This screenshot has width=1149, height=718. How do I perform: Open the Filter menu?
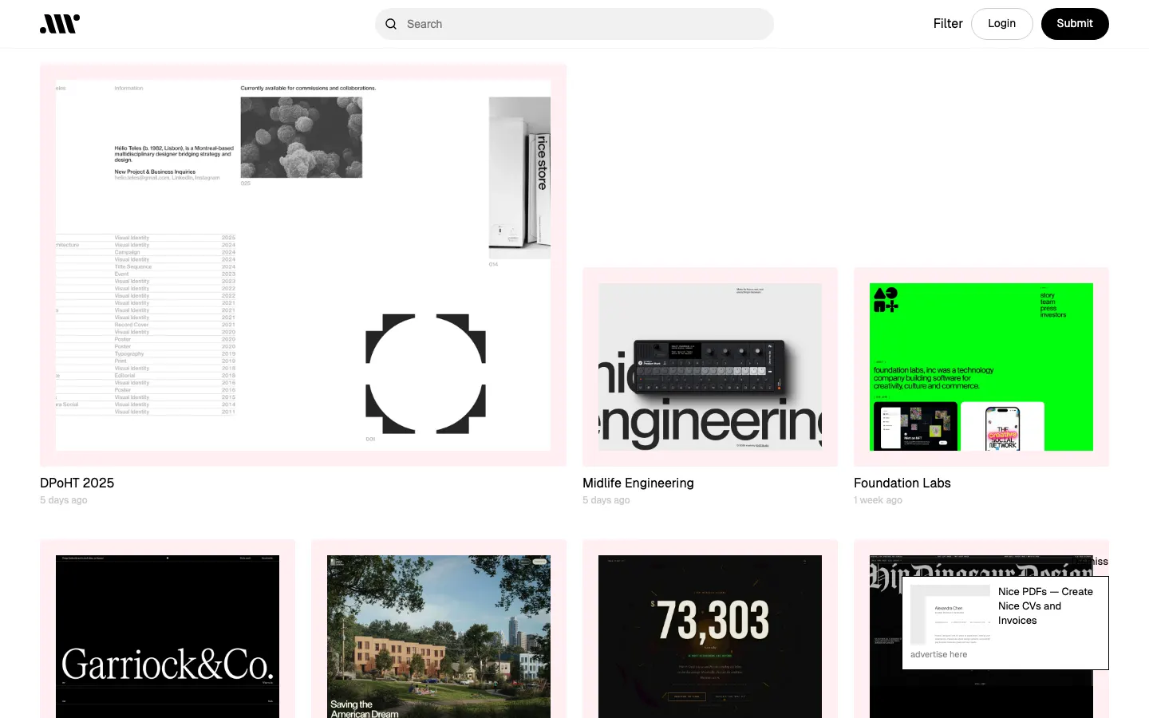tap(947, 24)
